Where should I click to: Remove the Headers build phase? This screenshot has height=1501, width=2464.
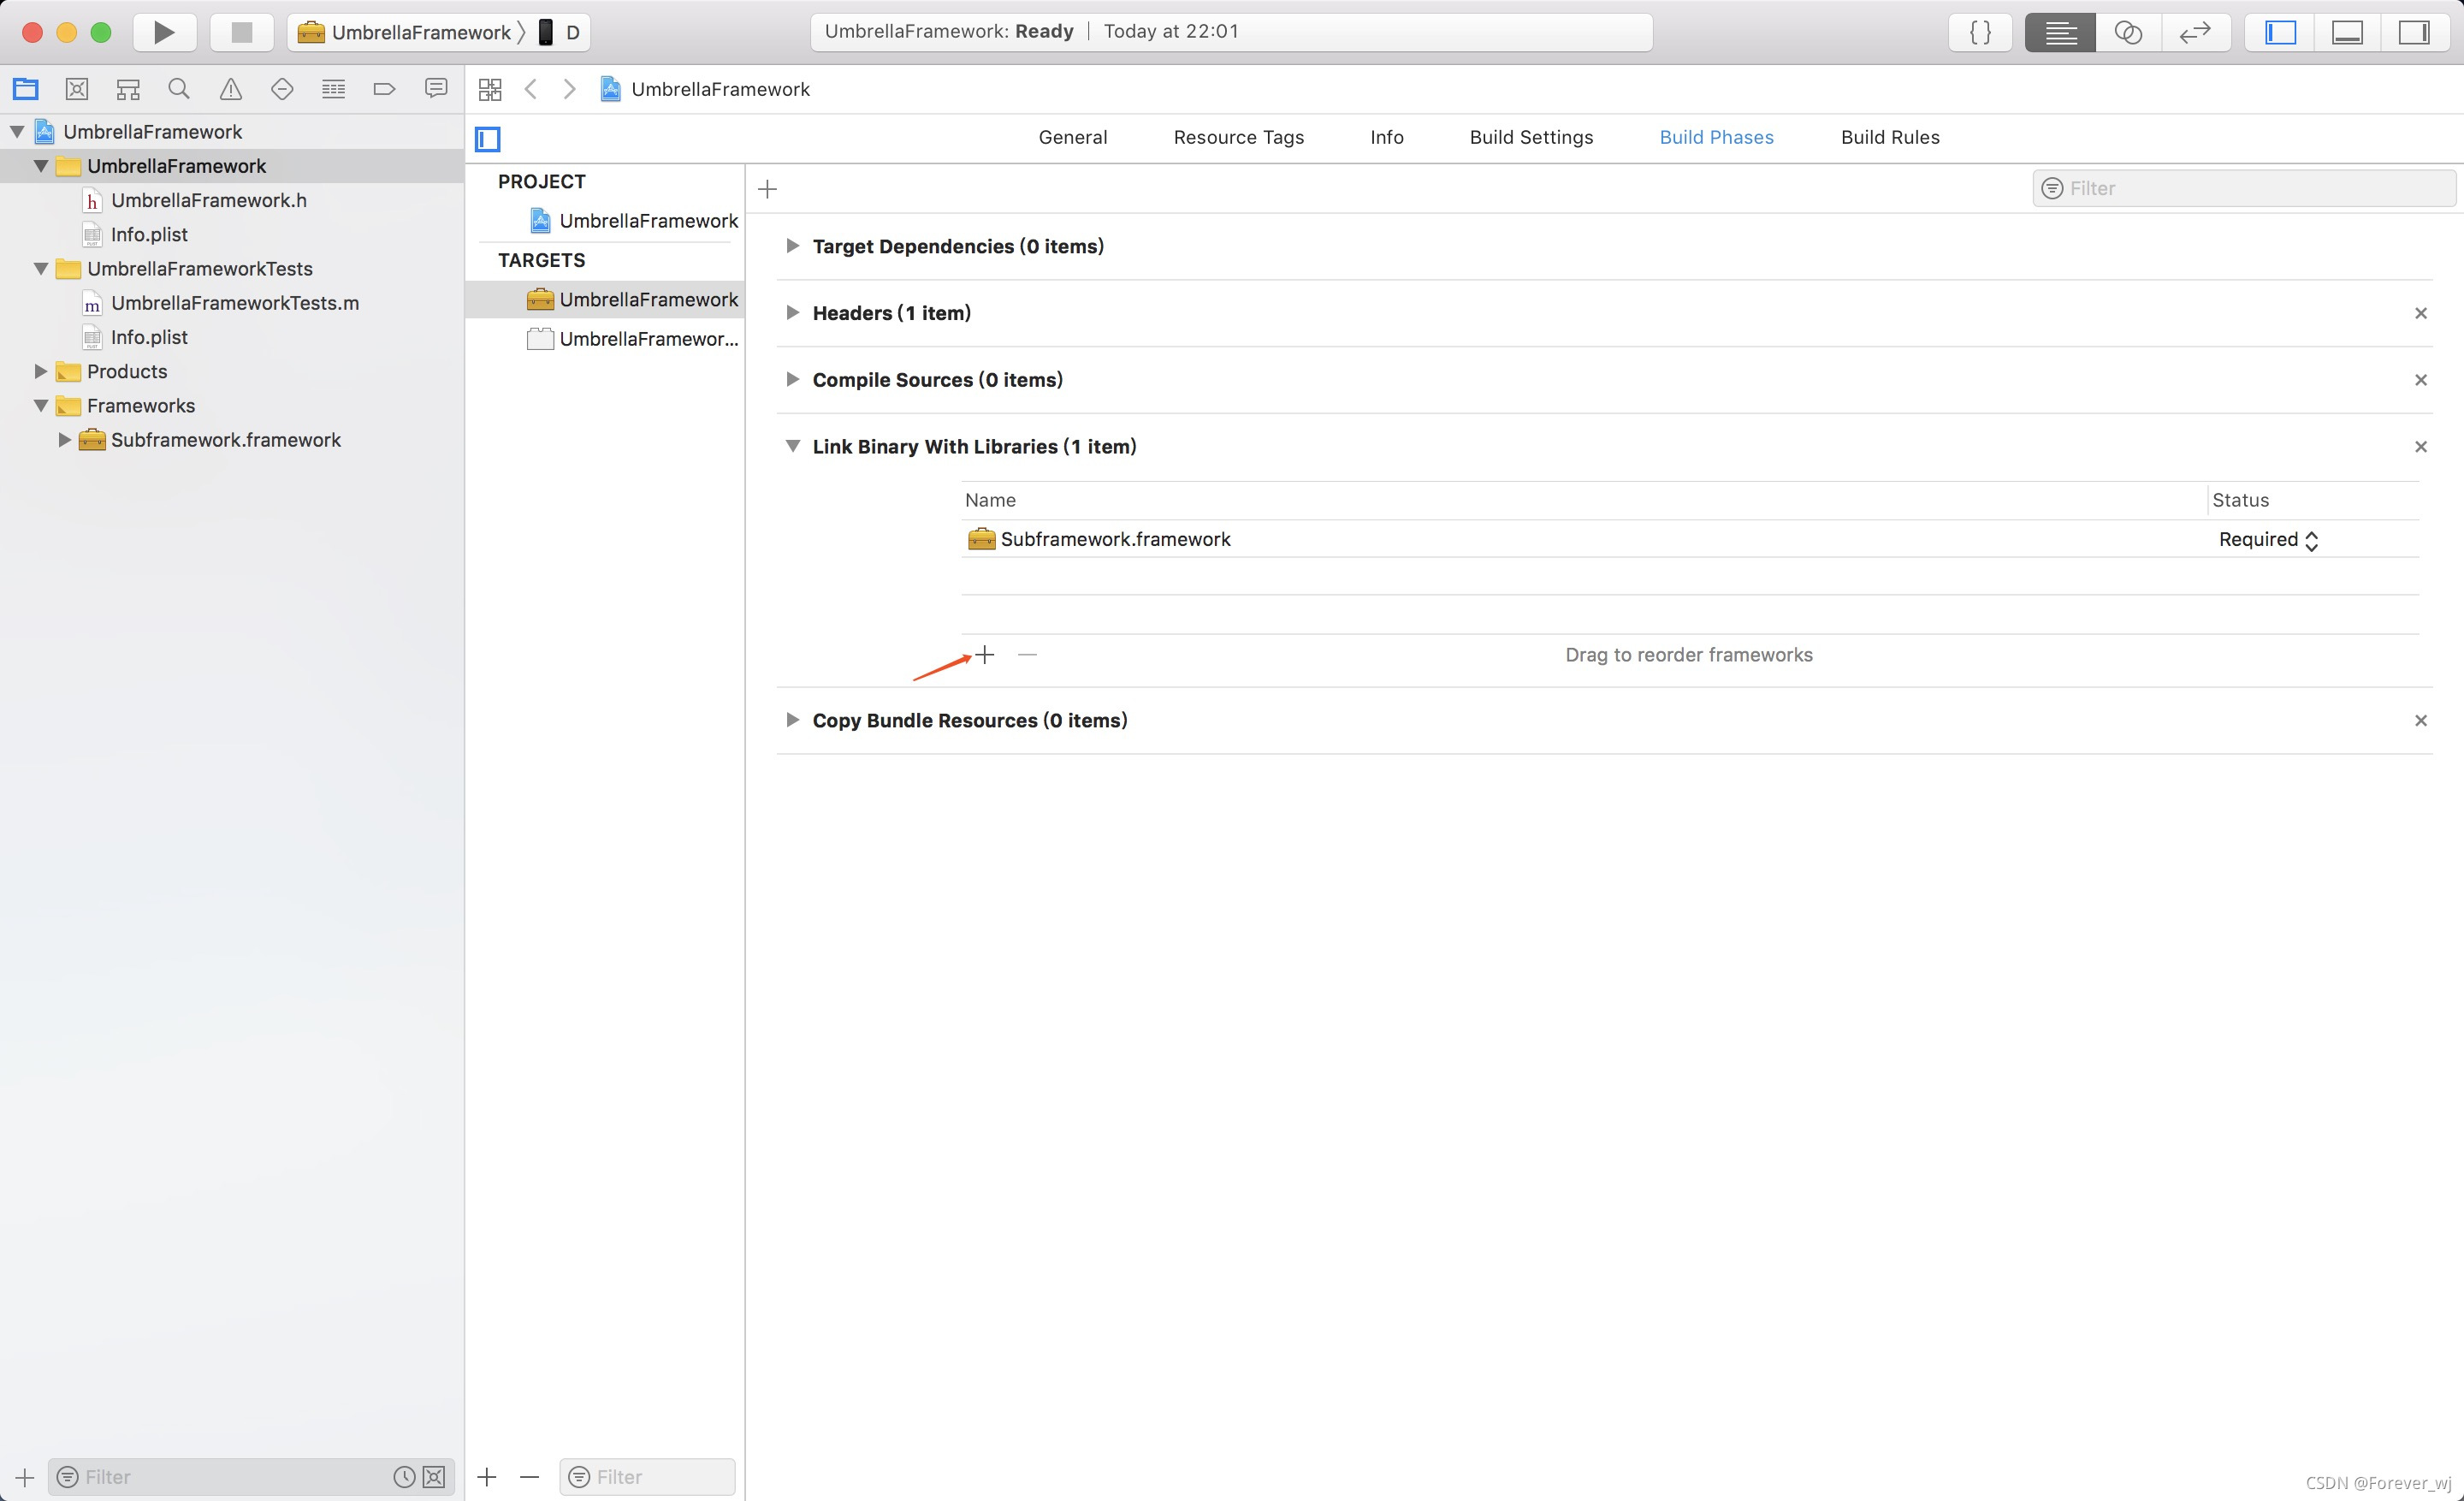pyautogui.click(x=2420, y=313)
